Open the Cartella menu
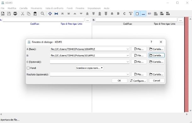The height and width of the screenshot is (123, 192). tap(23, 8)
